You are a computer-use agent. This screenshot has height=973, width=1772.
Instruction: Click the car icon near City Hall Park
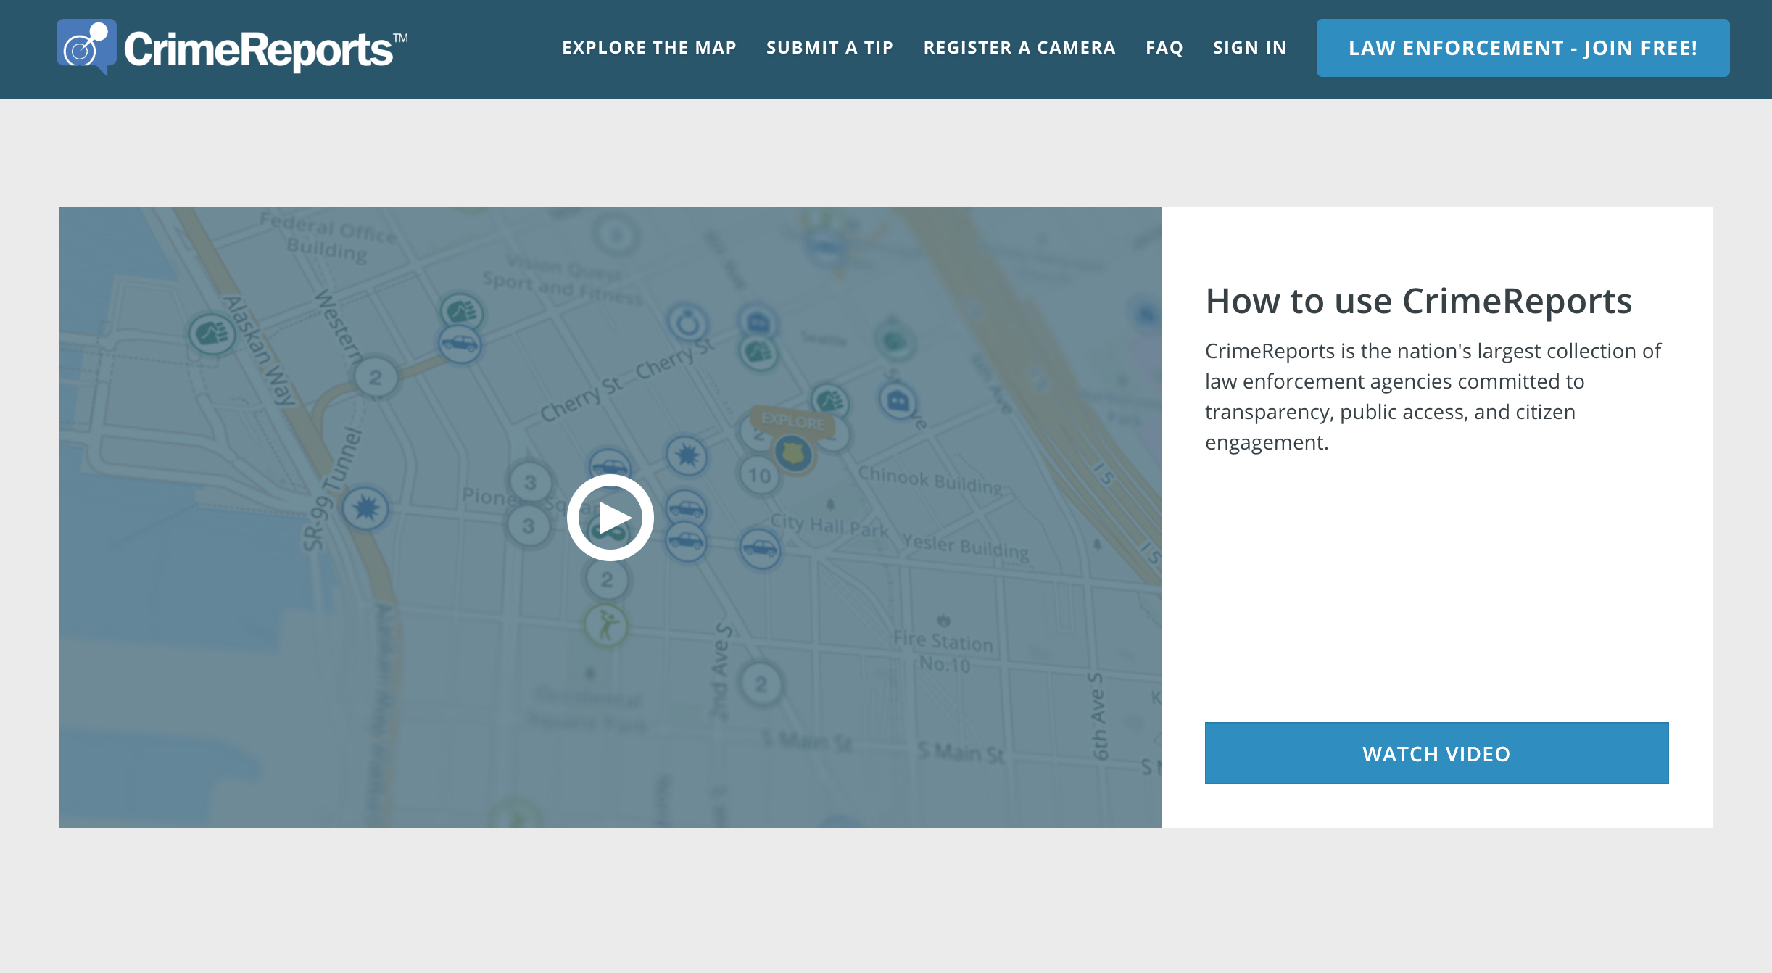[x=760, y=549]
